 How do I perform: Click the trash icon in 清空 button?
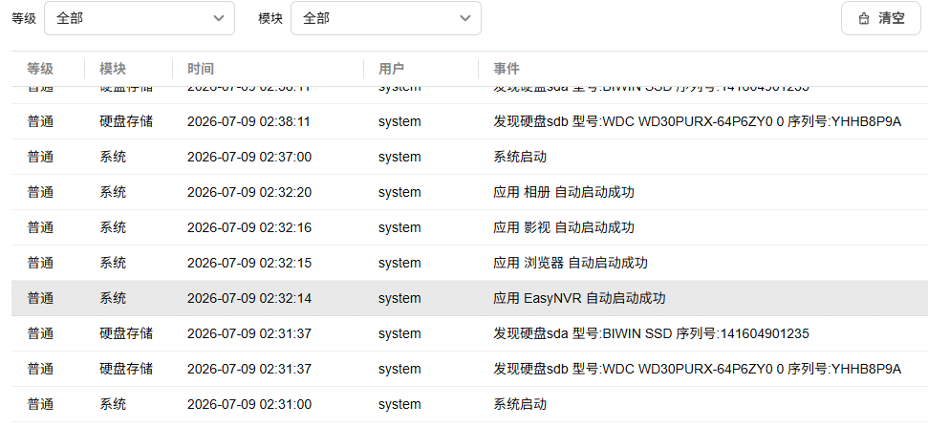click(864, 19)
